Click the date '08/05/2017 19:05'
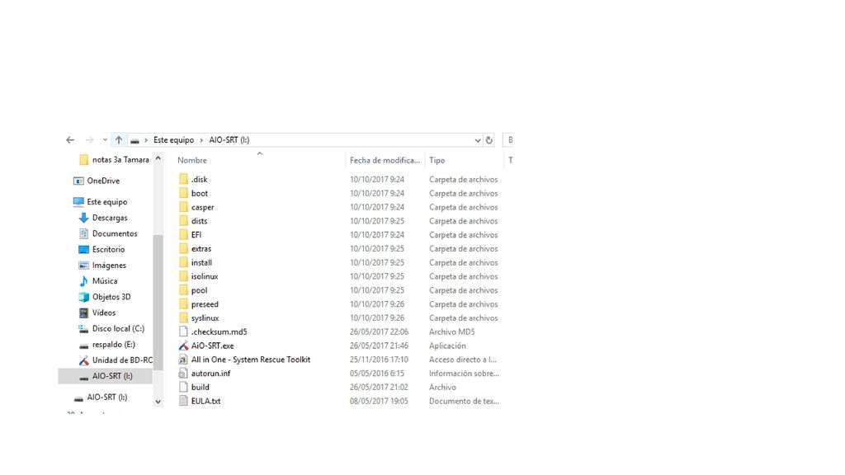Screen dimensions: 845x475 (x=379, y=402)
